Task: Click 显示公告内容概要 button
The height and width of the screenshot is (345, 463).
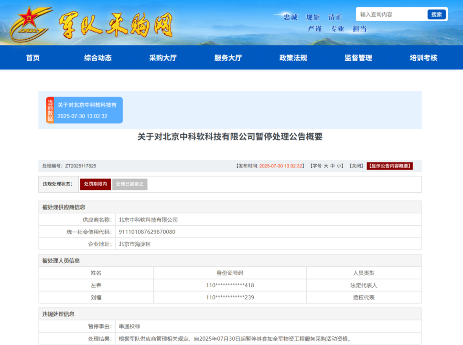Action: point(390,166)
